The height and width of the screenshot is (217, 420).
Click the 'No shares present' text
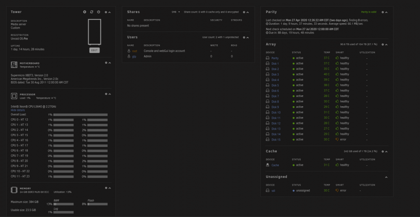pyautogui.click(x=138, y=26)
